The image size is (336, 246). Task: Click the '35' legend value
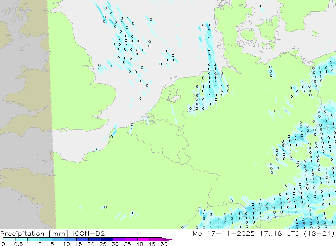tap(127, 244)
